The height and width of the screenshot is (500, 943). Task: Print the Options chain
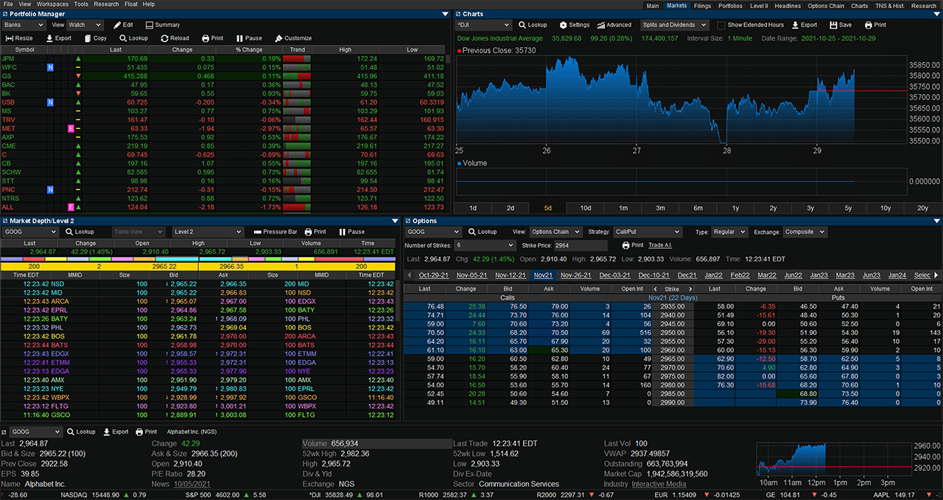coord(632,245)
